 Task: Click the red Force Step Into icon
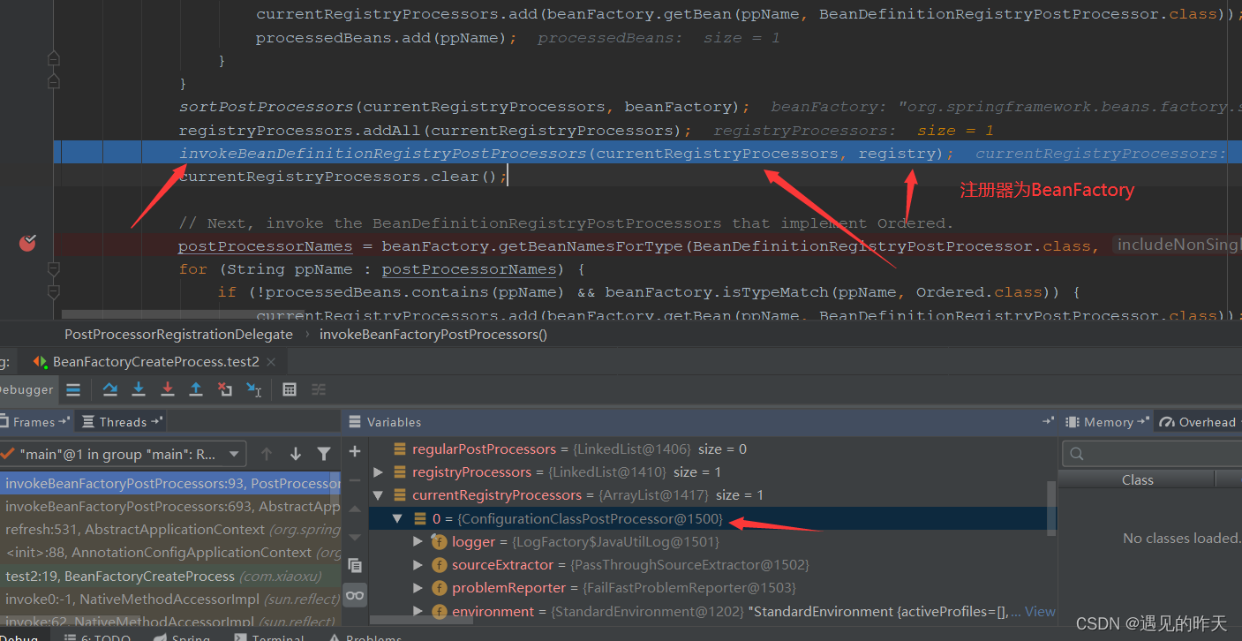(167, 389)
